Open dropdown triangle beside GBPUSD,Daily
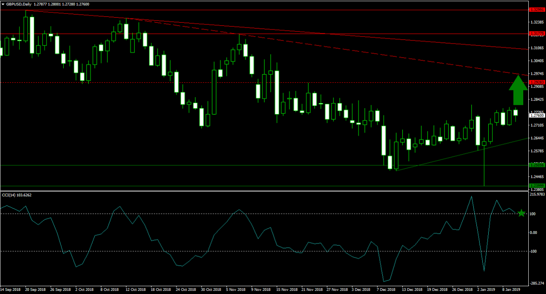 (3, 4)
